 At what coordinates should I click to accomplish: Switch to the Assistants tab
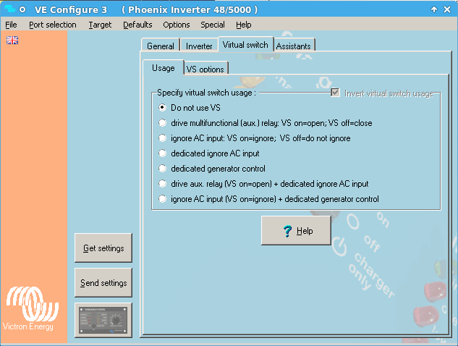[294, 46]
